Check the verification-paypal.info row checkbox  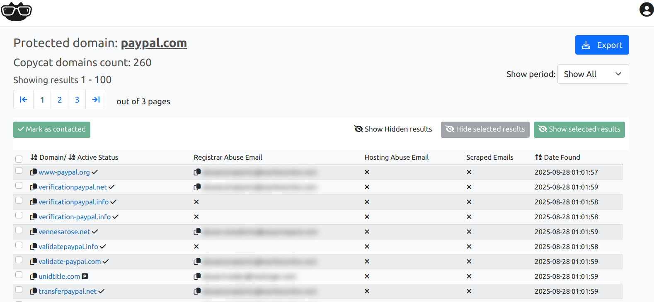pyautogui.click(x=19, y=215)
